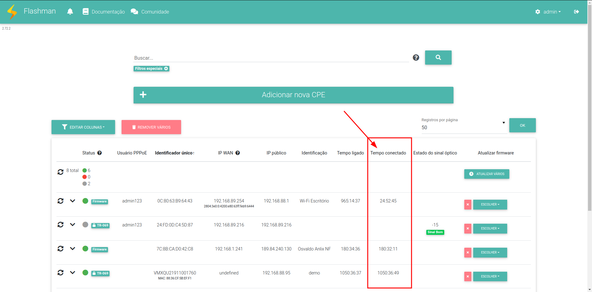592x292 pixels.
Task: Add Filtros especiais filter
Action: (x=151, y=69)
